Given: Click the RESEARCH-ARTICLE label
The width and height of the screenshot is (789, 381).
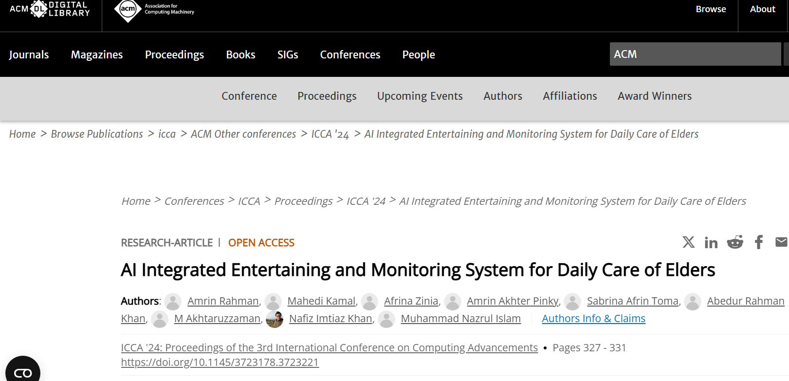Looking at the screenshot, I should point(167,243).
